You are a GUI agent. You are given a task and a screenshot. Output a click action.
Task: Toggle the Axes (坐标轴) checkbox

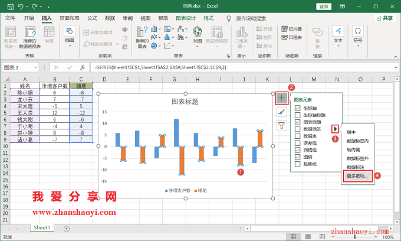[x=297, y=108]
